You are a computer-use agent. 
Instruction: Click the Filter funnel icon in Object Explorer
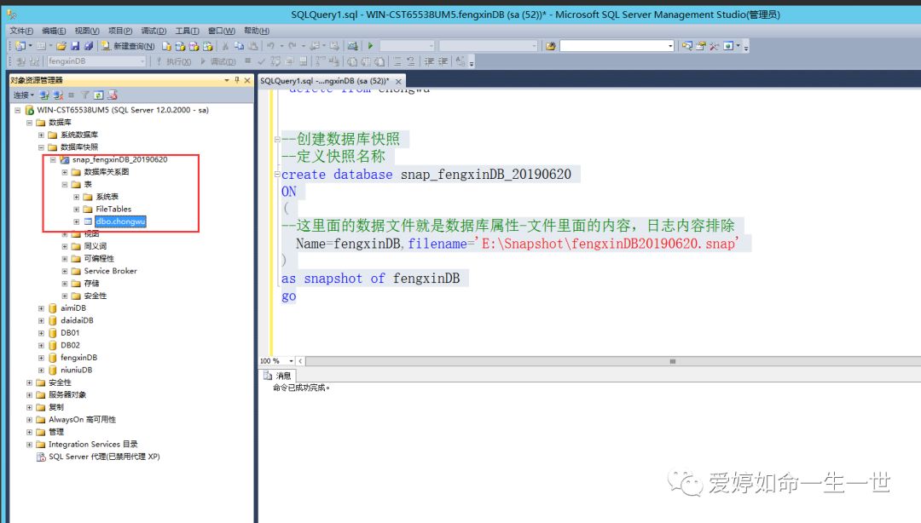(x=85, y=95)
